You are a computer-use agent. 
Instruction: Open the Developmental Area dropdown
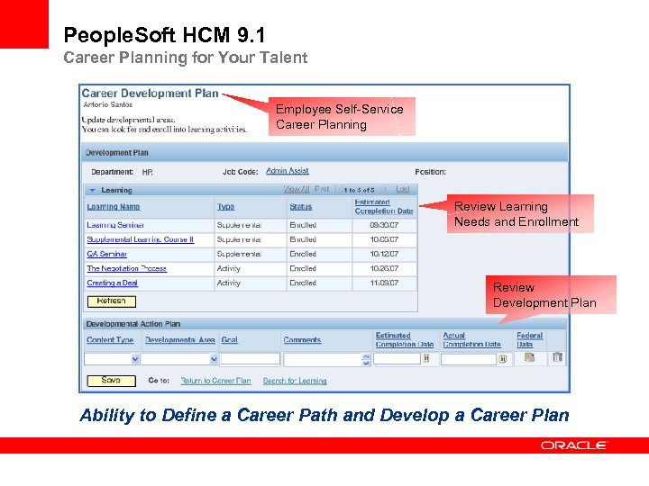[x=214, y=359]
